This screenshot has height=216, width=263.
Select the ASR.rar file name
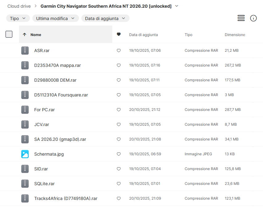(42, 51)
